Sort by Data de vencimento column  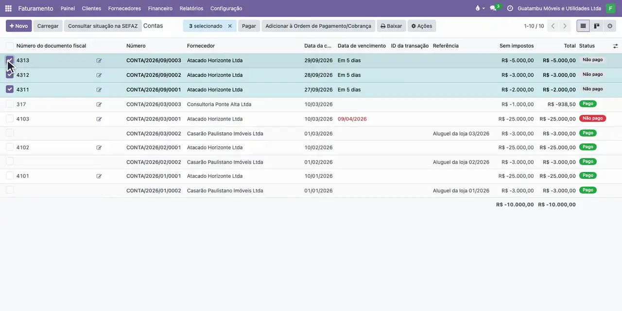(362, 46)
